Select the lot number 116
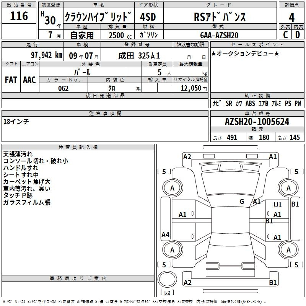 tap(19, 16)
